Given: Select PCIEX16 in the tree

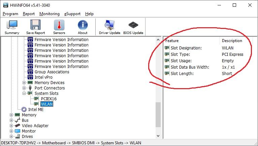Looking at the screenshot, I should 49,99.
